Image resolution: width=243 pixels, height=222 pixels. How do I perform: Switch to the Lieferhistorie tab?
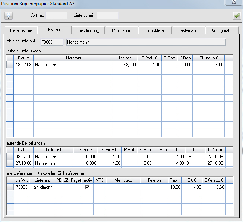coord(21,30)
